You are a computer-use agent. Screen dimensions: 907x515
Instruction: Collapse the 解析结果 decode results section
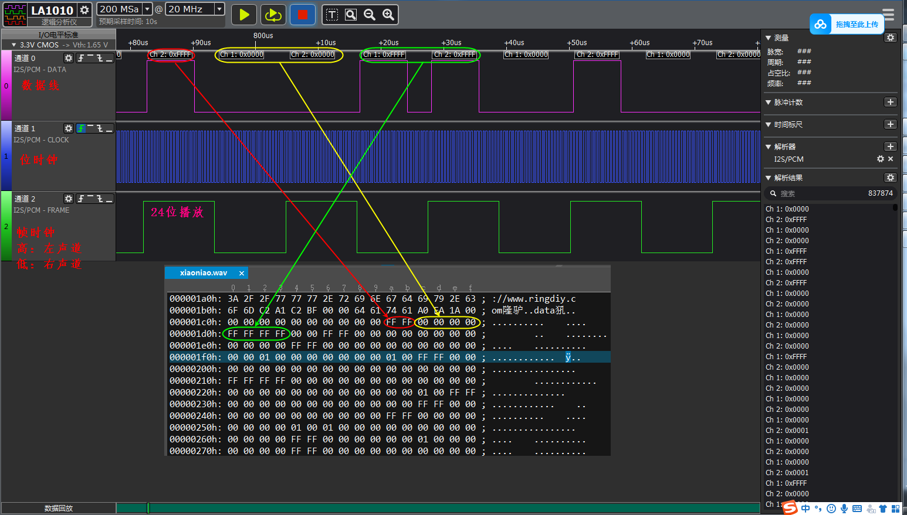click(768, 178)
